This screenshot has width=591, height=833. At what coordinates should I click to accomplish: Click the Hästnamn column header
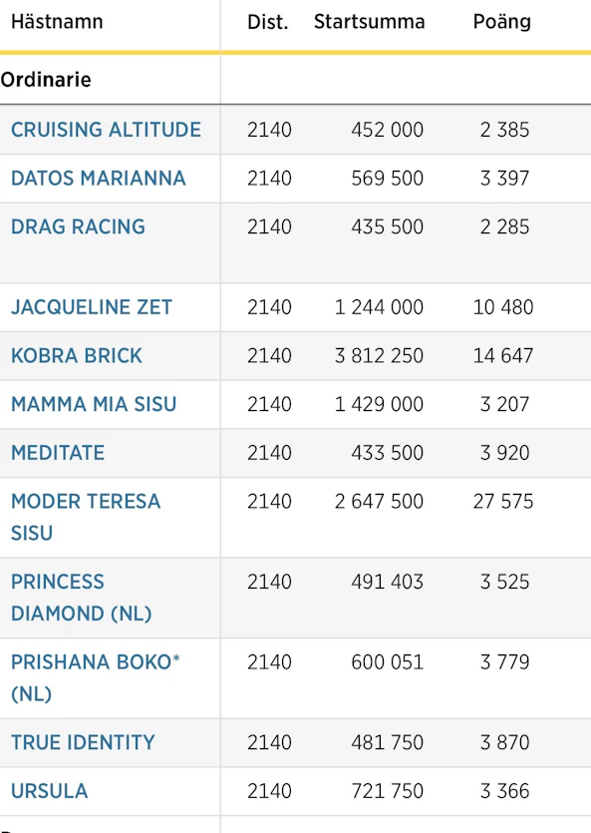click(57, 22)
